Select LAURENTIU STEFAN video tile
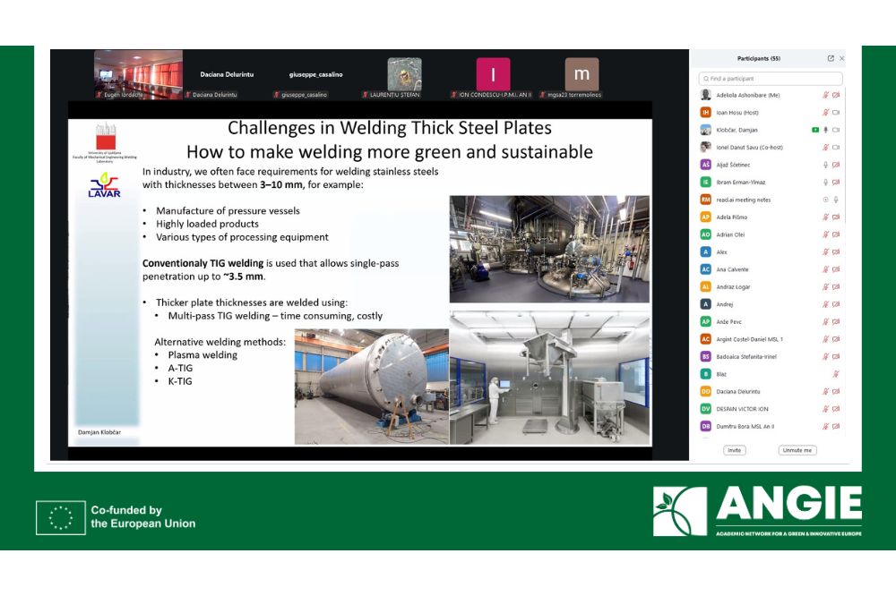 point(404,74)
